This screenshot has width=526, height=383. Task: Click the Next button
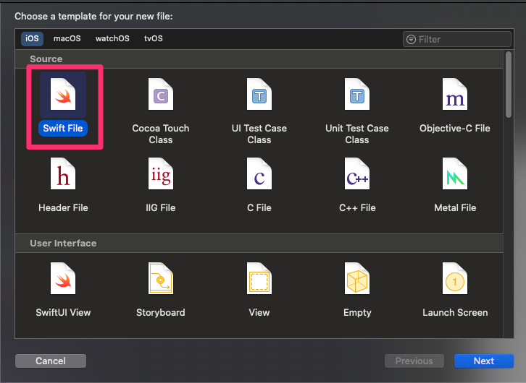(x=484, y=361)
